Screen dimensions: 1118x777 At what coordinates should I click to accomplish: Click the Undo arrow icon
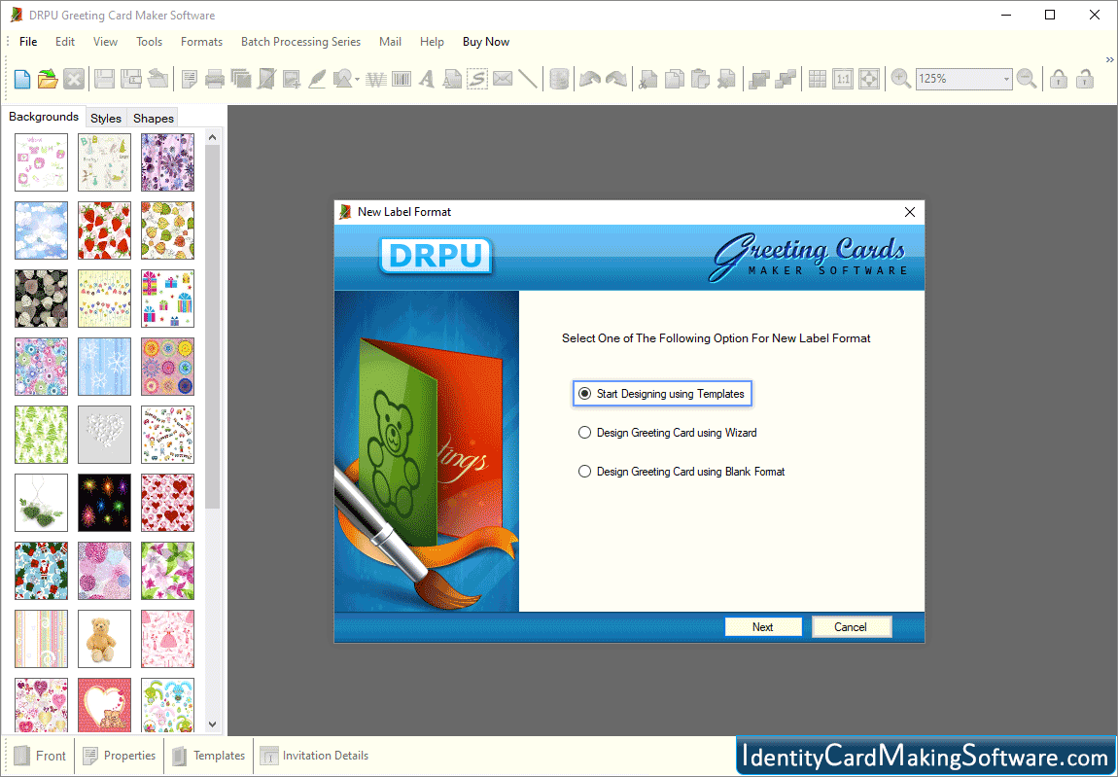coord(590,79)
